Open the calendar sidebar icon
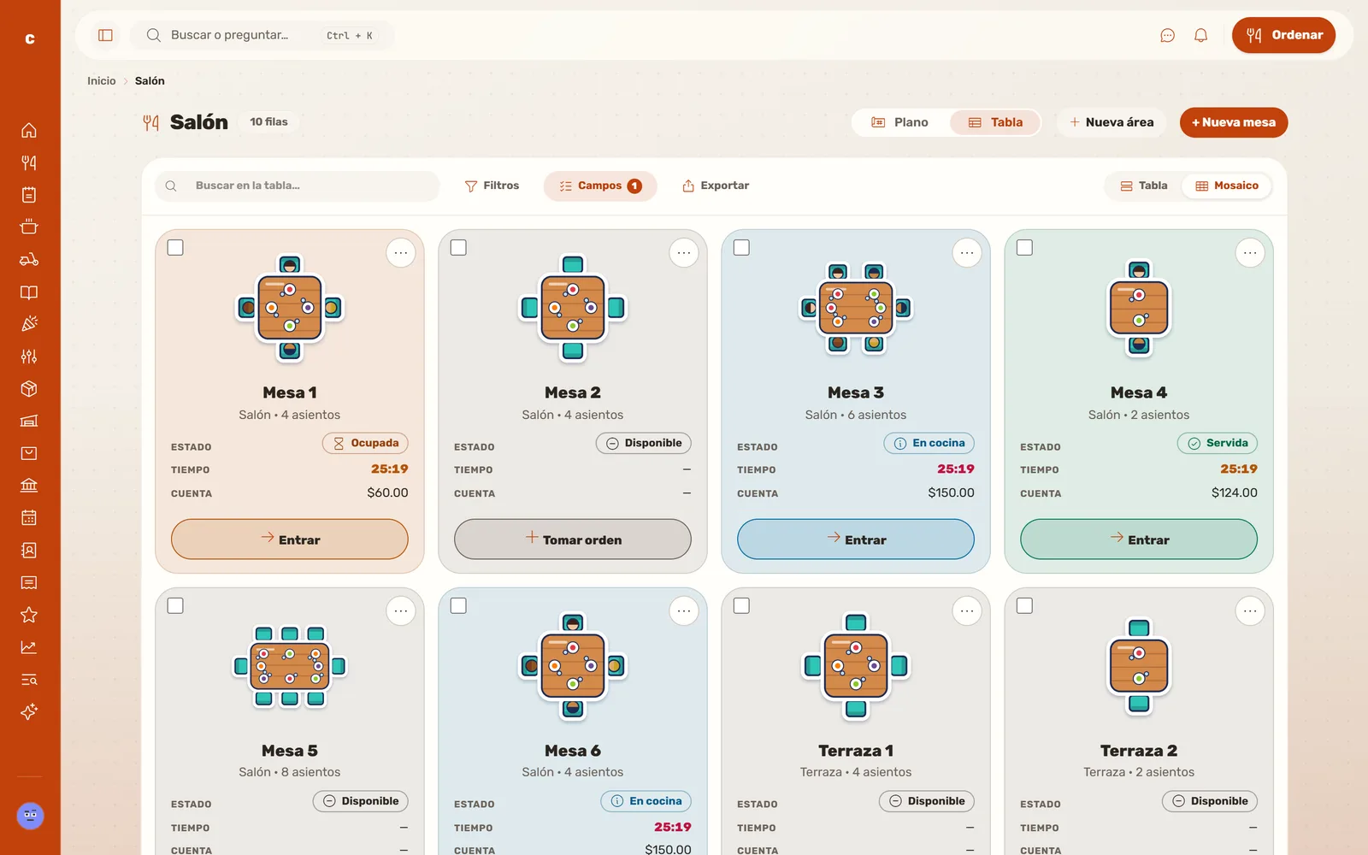Viewport: 1368px width, 855px height. (x=29, y=518)
